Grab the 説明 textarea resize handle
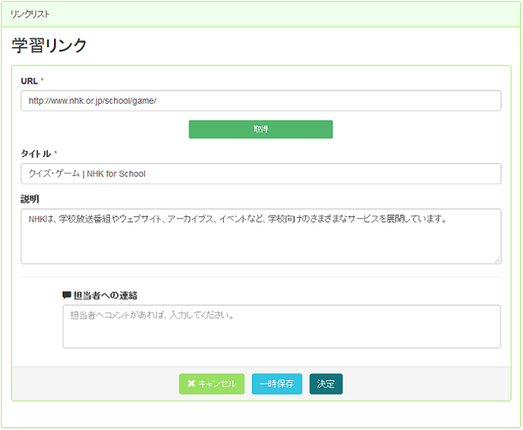 [497, 259]
